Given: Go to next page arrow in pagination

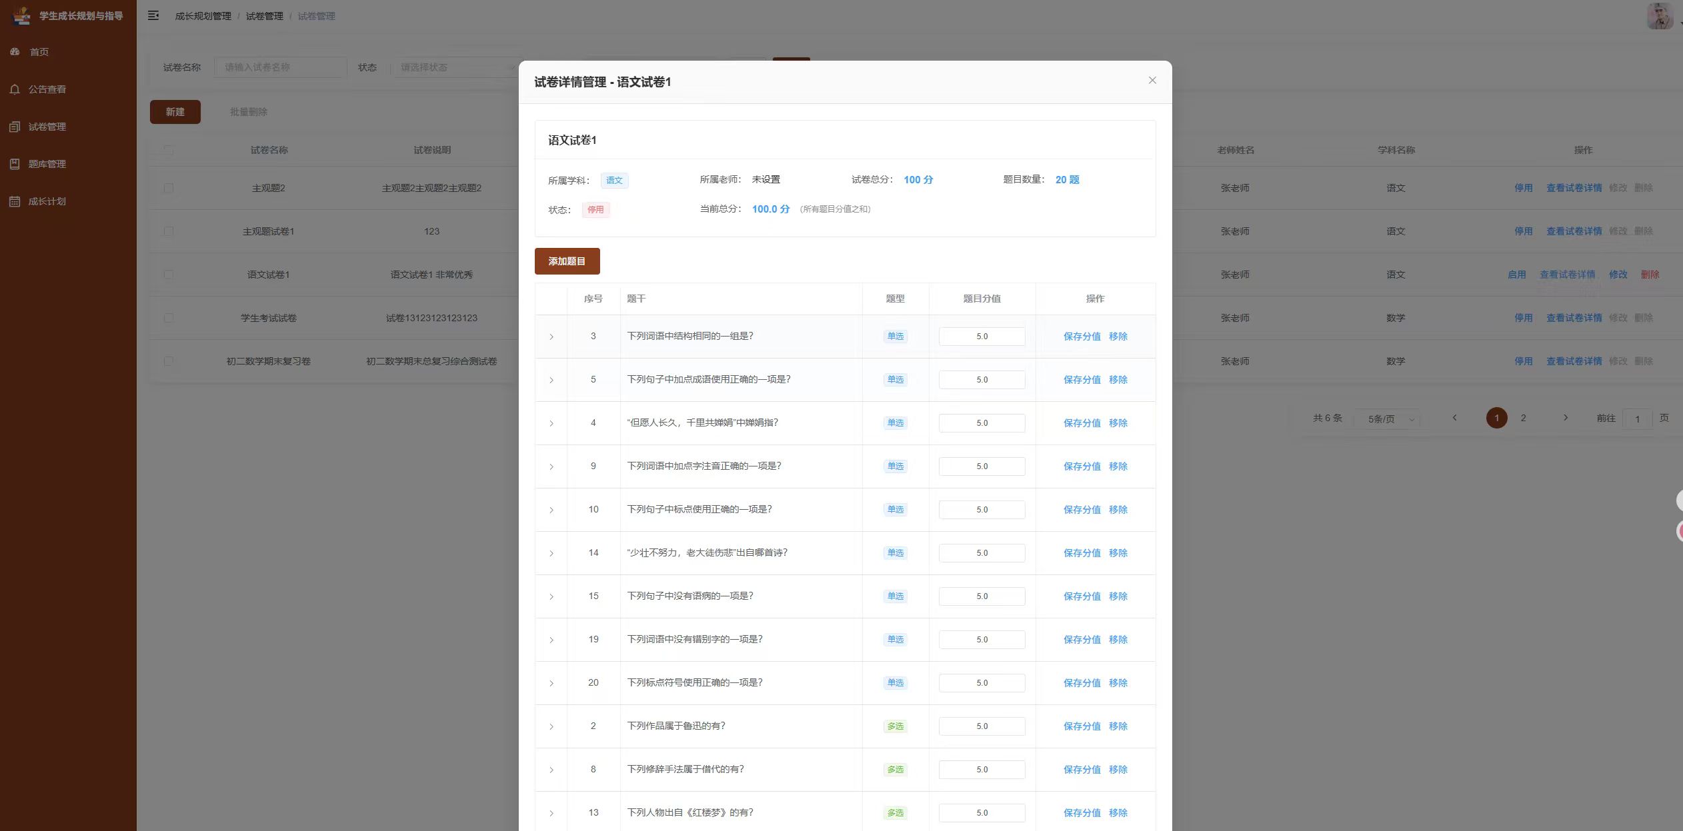Looking at the screenshot, I should [x=1566, y=418].
